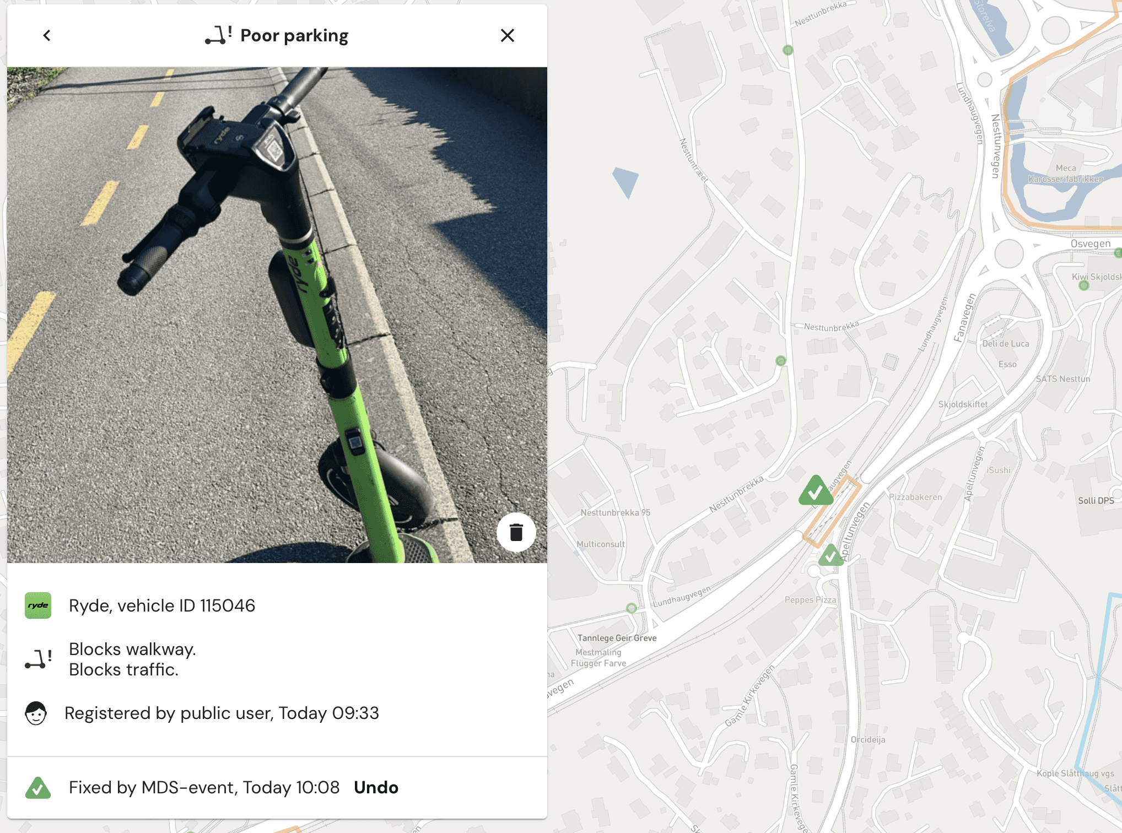1122x833 pixels.
Task: Click the green dot at top Nesttunbrekka road
Action: (x=788, y=50)
